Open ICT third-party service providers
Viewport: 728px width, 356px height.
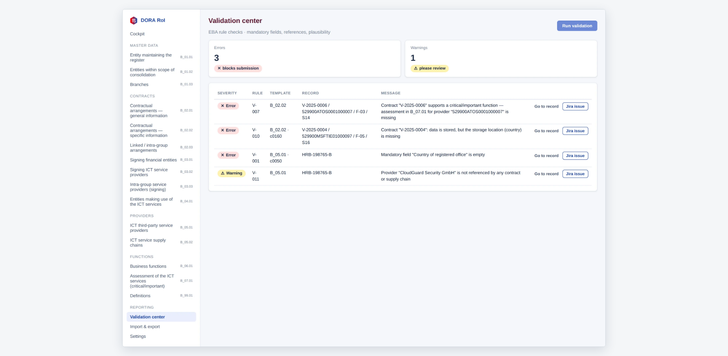161,228
